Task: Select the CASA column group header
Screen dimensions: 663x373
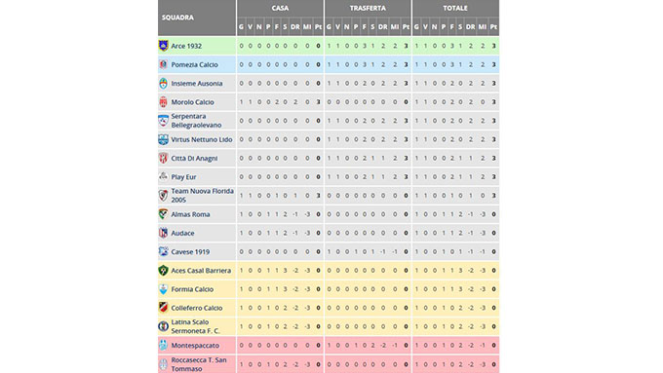Action: 280,8
